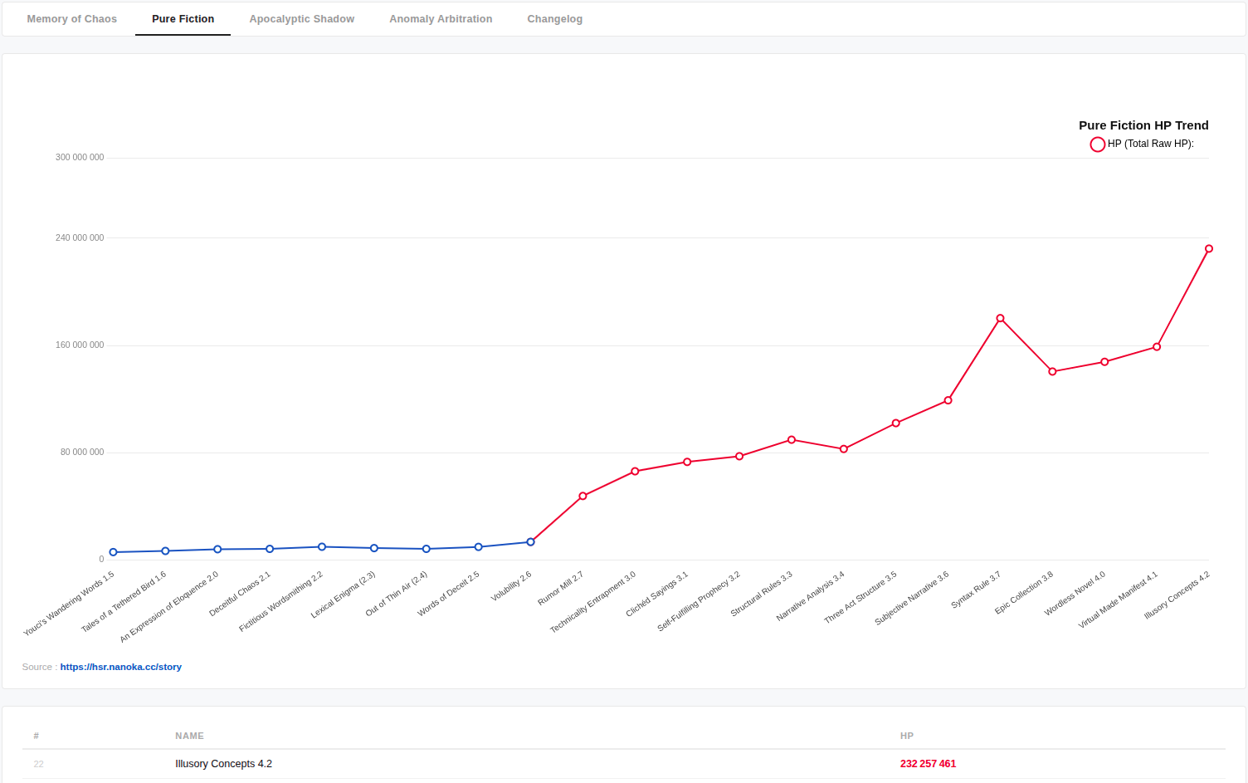The image size is (1248, 783).
Task: Click the NAME column header in the table
Action: tap(189, 736)
